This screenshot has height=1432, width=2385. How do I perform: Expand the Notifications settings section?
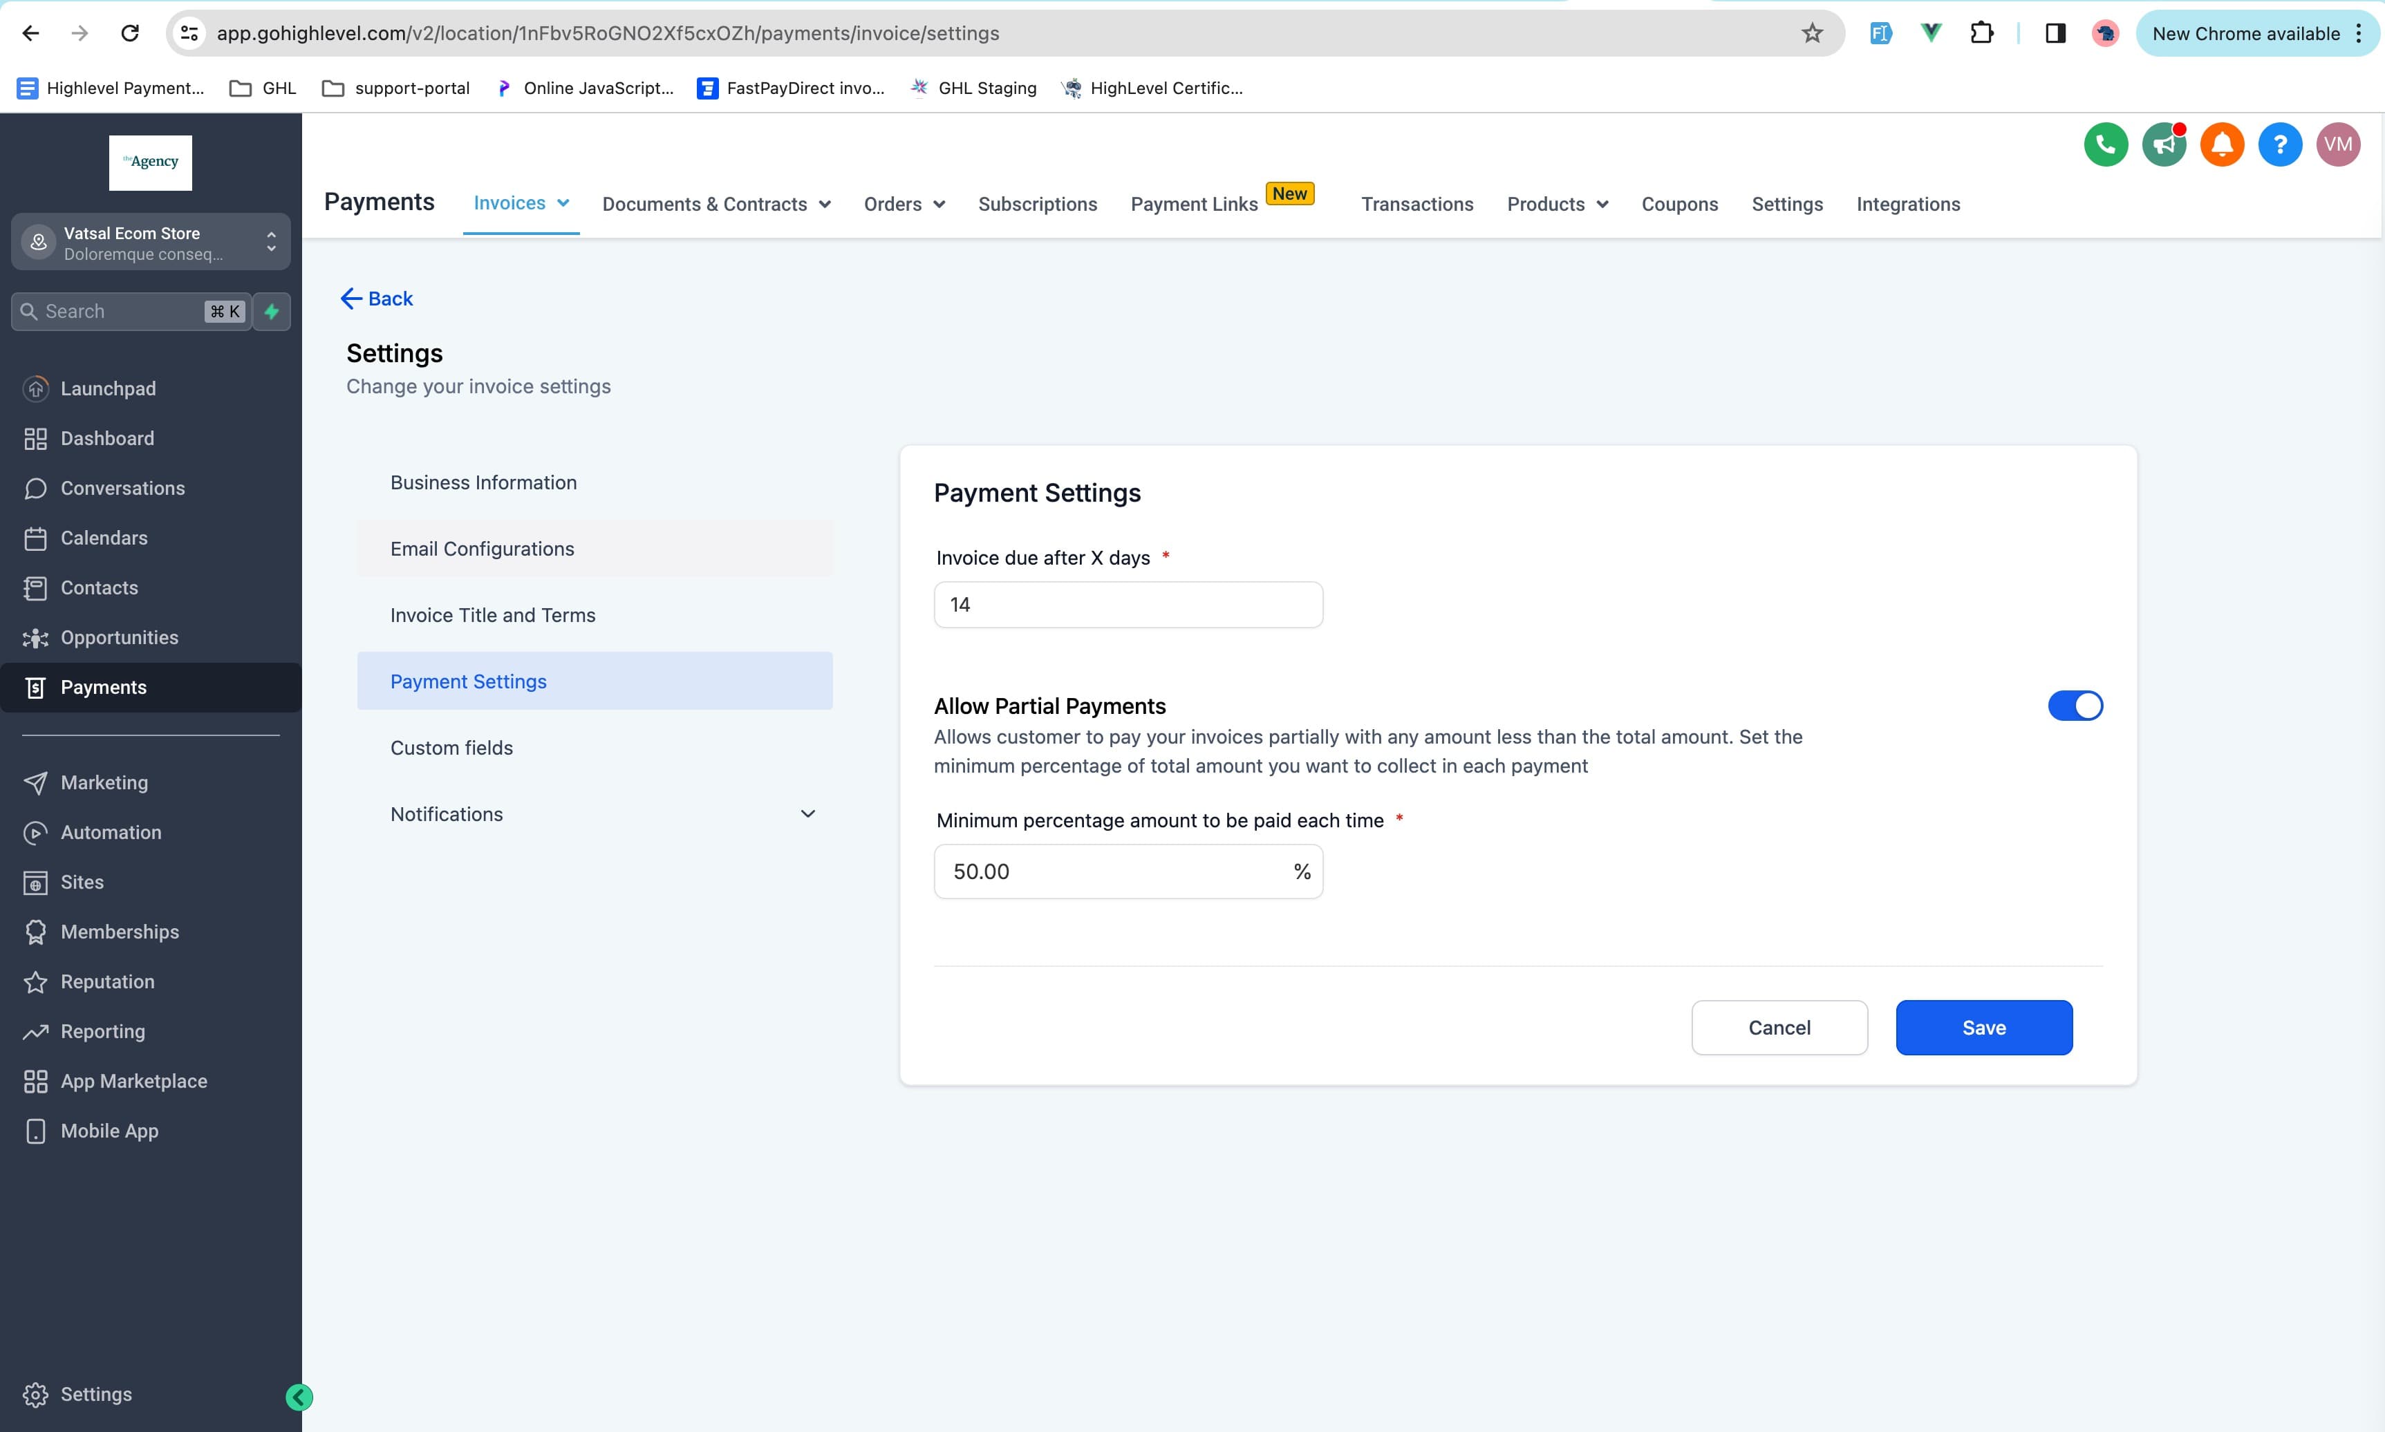(595, 814)
